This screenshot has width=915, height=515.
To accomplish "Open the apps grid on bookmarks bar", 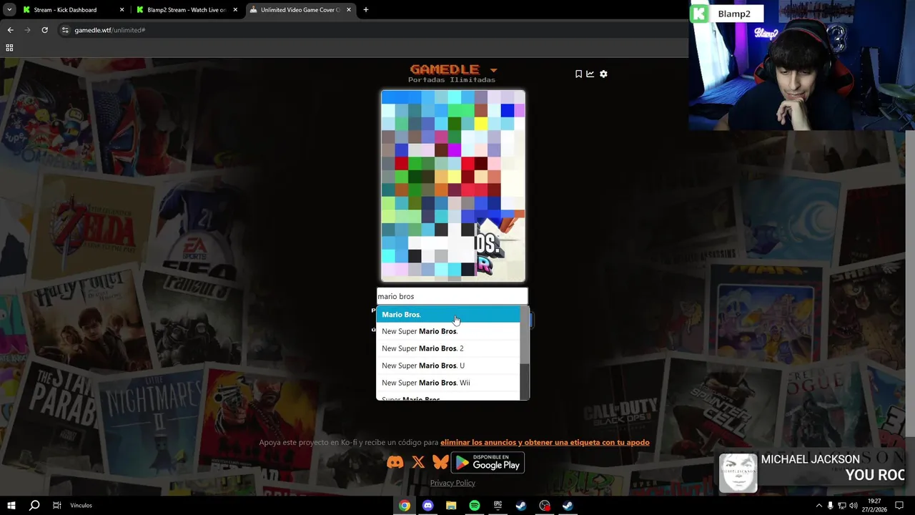I will click(9, 48).
